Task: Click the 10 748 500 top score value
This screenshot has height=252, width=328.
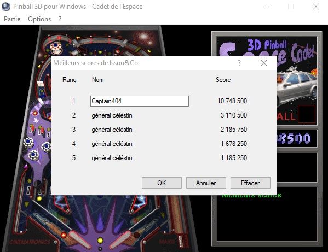Action: pyautogui.click(x=232, y=101)
